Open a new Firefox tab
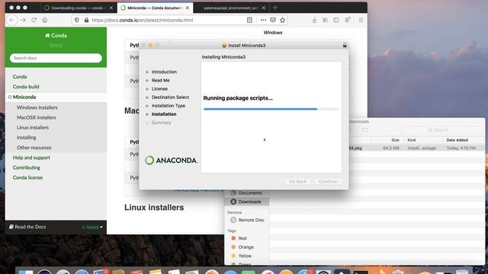Viewport: 488px width, 274px height. (x=275, y=8)
